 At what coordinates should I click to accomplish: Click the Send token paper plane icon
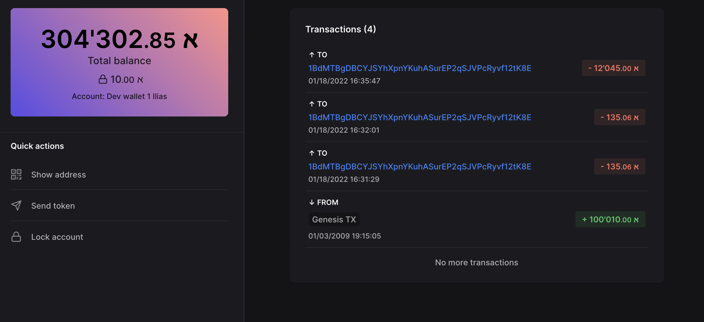pos(16,206)
